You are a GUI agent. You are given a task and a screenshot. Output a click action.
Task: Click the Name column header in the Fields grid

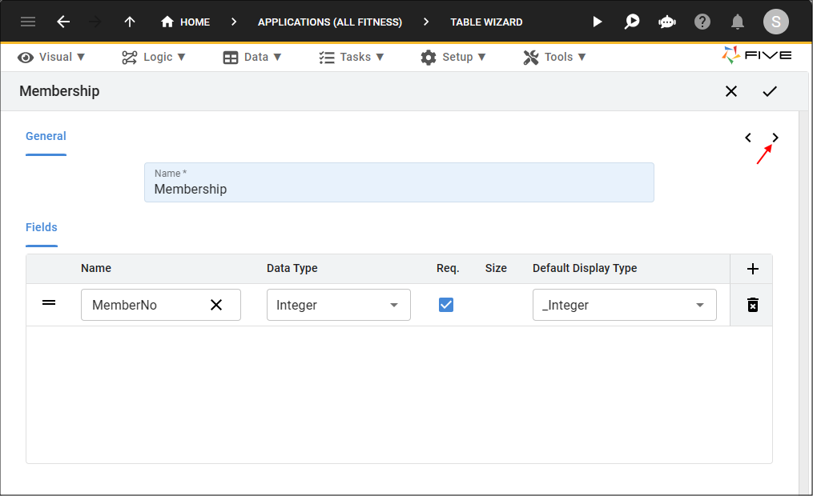click(96, 268)
